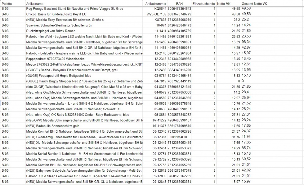304x185 pixels.
Task: Click the Netto-VK value 16,39
Action: coord(236,42)
